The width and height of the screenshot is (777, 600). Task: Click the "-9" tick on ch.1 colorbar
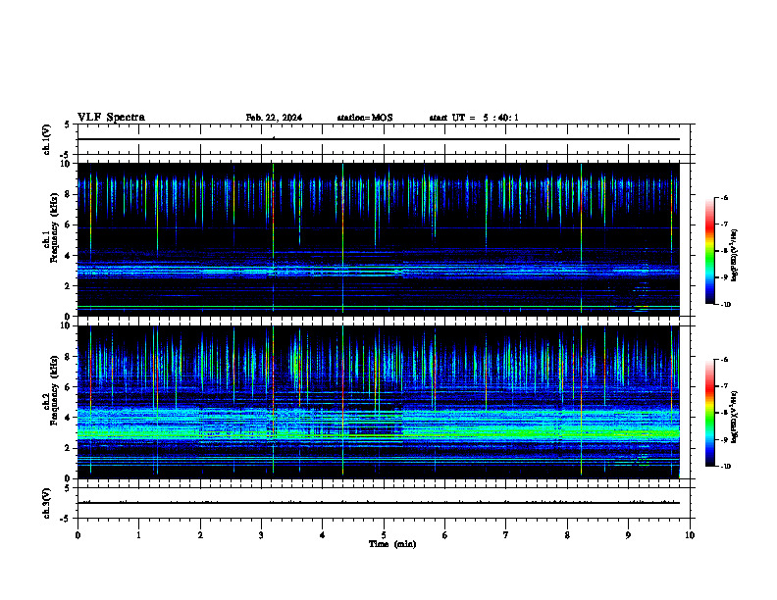(x=724, y=277)
